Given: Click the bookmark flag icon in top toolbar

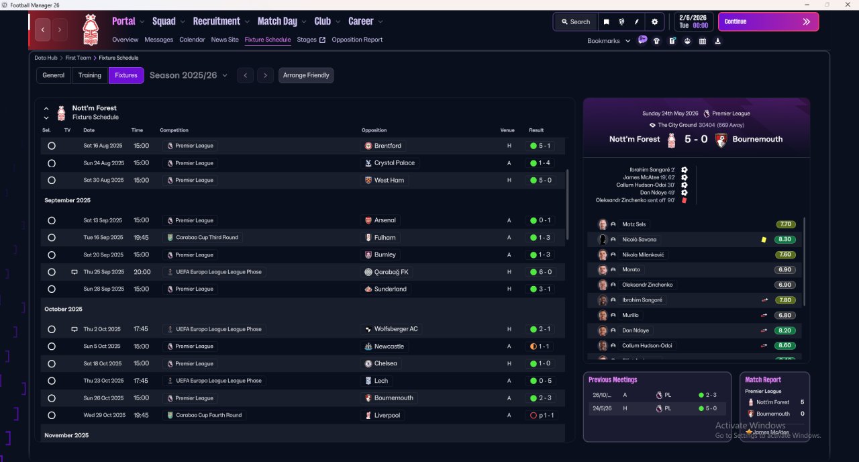Looking at the screenshot, I should (606, 21).
